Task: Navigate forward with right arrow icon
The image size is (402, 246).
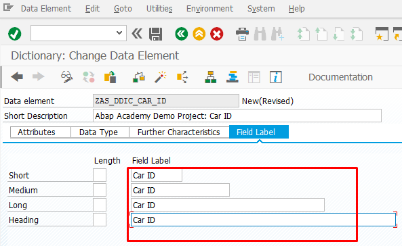Action: (38, 77)
